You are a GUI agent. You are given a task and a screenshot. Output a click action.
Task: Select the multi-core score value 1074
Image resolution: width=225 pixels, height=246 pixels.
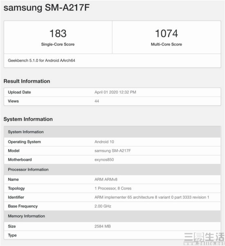pyautogui.click(x=166, y=34)
